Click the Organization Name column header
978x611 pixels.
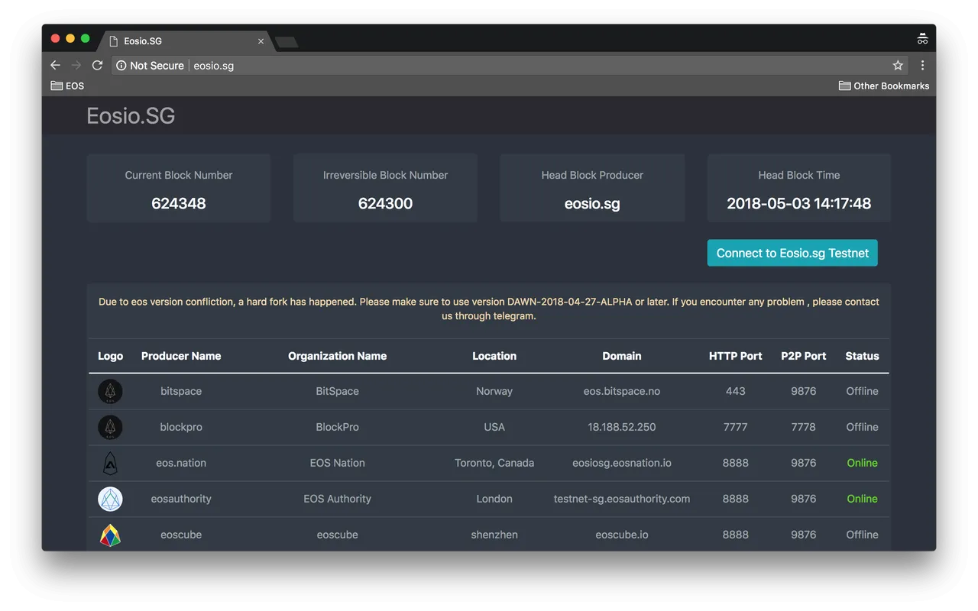point(337,356)
